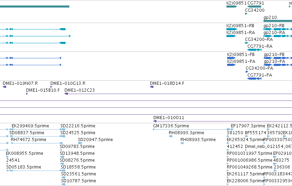Open the RP001031997.5prime label
Viewport: 292px width, 186px height.
pyautogui.click(x=249, y=153)
